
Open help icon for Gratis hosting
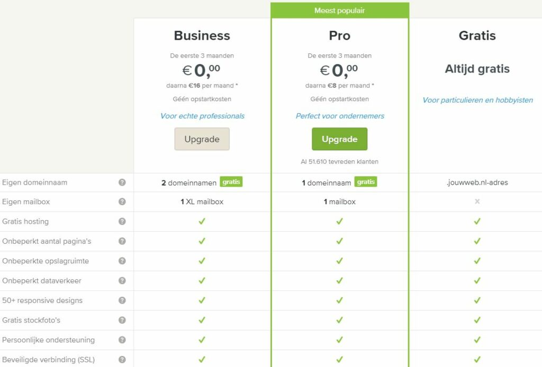pos(122,221)
